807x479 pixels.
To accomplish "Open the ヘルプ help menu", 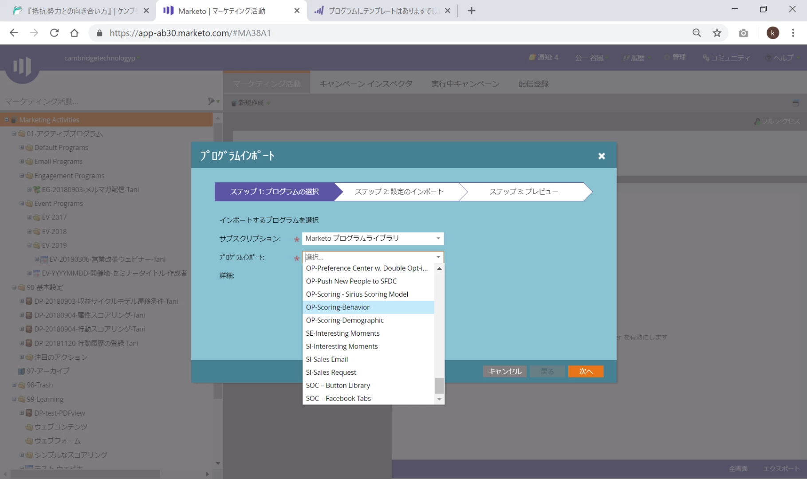I will [x=783, y=58].
